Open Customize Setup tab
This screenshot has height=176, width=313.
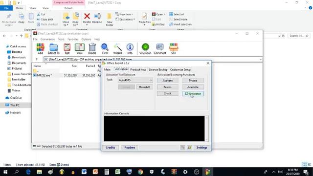(180, 69)
